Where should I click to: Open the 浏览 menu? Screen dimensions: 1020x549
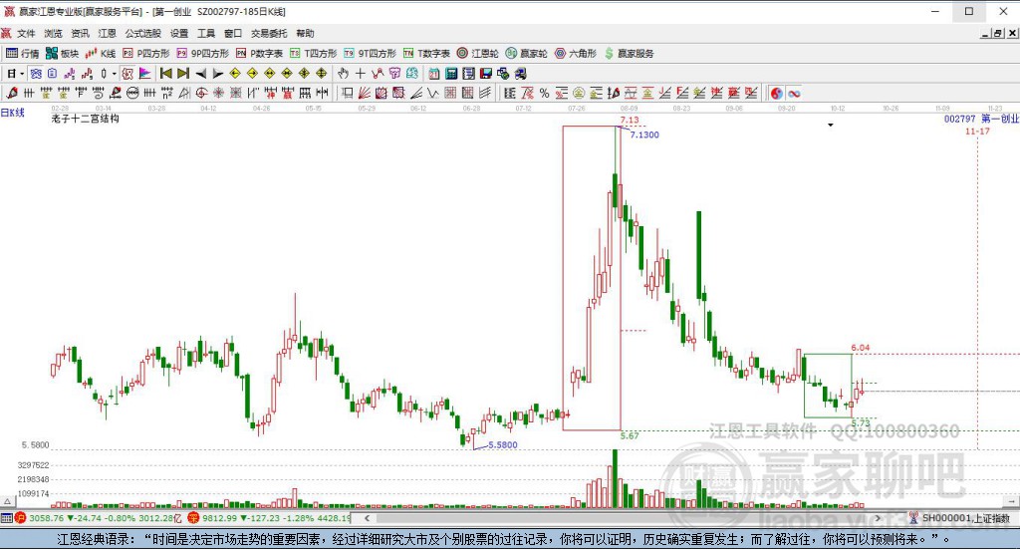click(x=54, y=33)
